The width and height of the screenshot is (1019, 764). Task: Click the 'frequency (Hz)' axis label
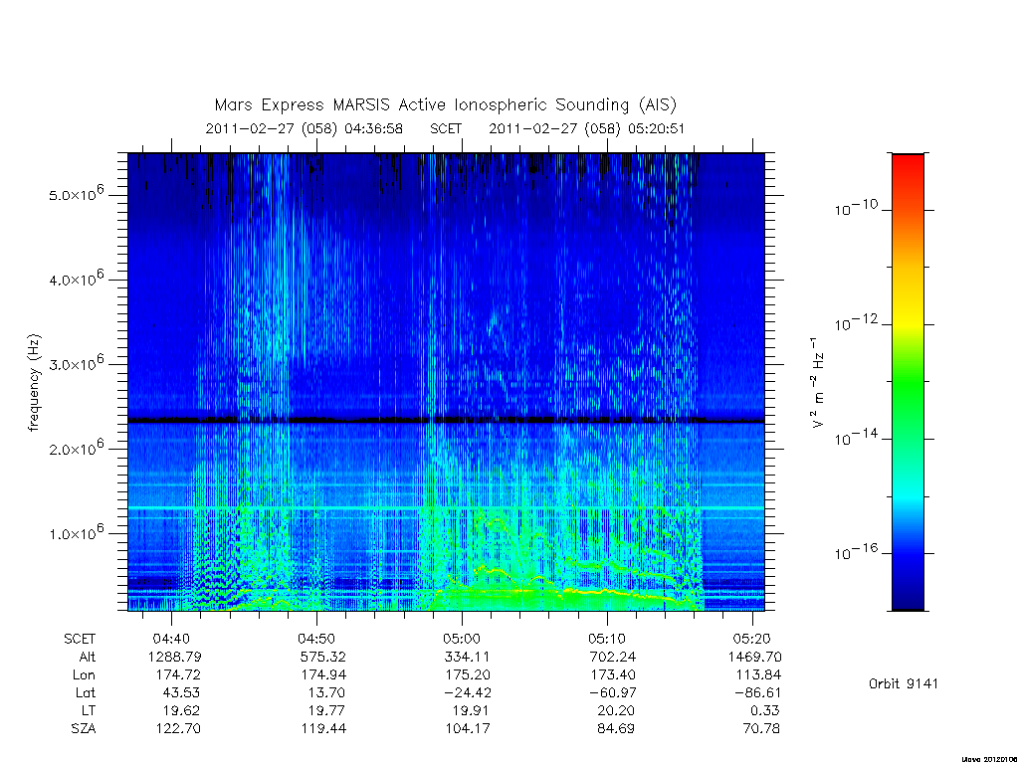click(x=35, y=383)
